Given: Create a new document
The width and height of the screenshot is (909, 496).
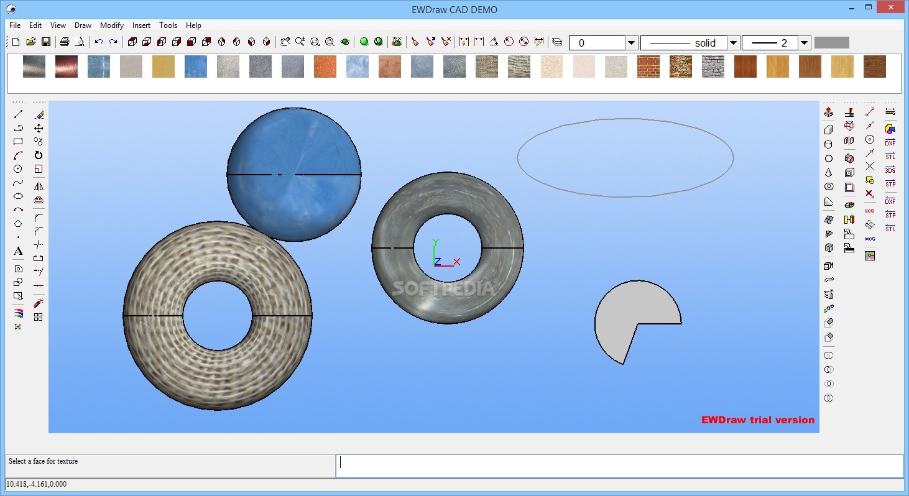Looking at the screenshot, I should [16, 42].
